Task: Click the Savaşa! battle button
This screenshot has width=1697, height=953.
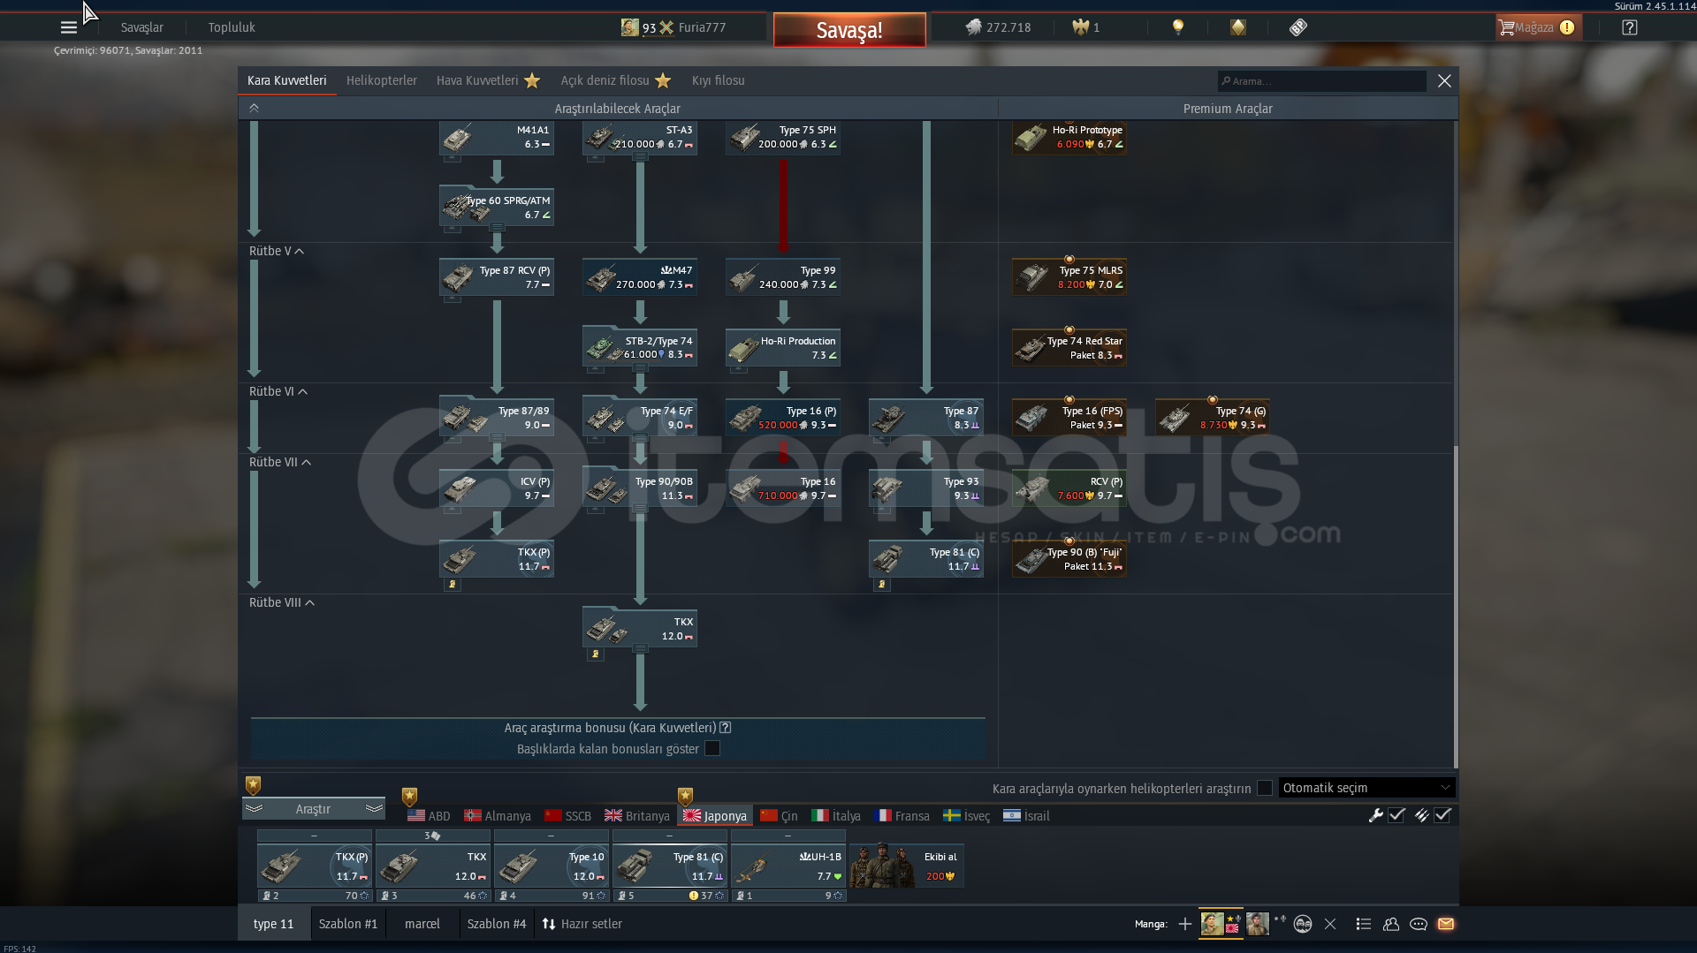Action: tap(849, 30)
